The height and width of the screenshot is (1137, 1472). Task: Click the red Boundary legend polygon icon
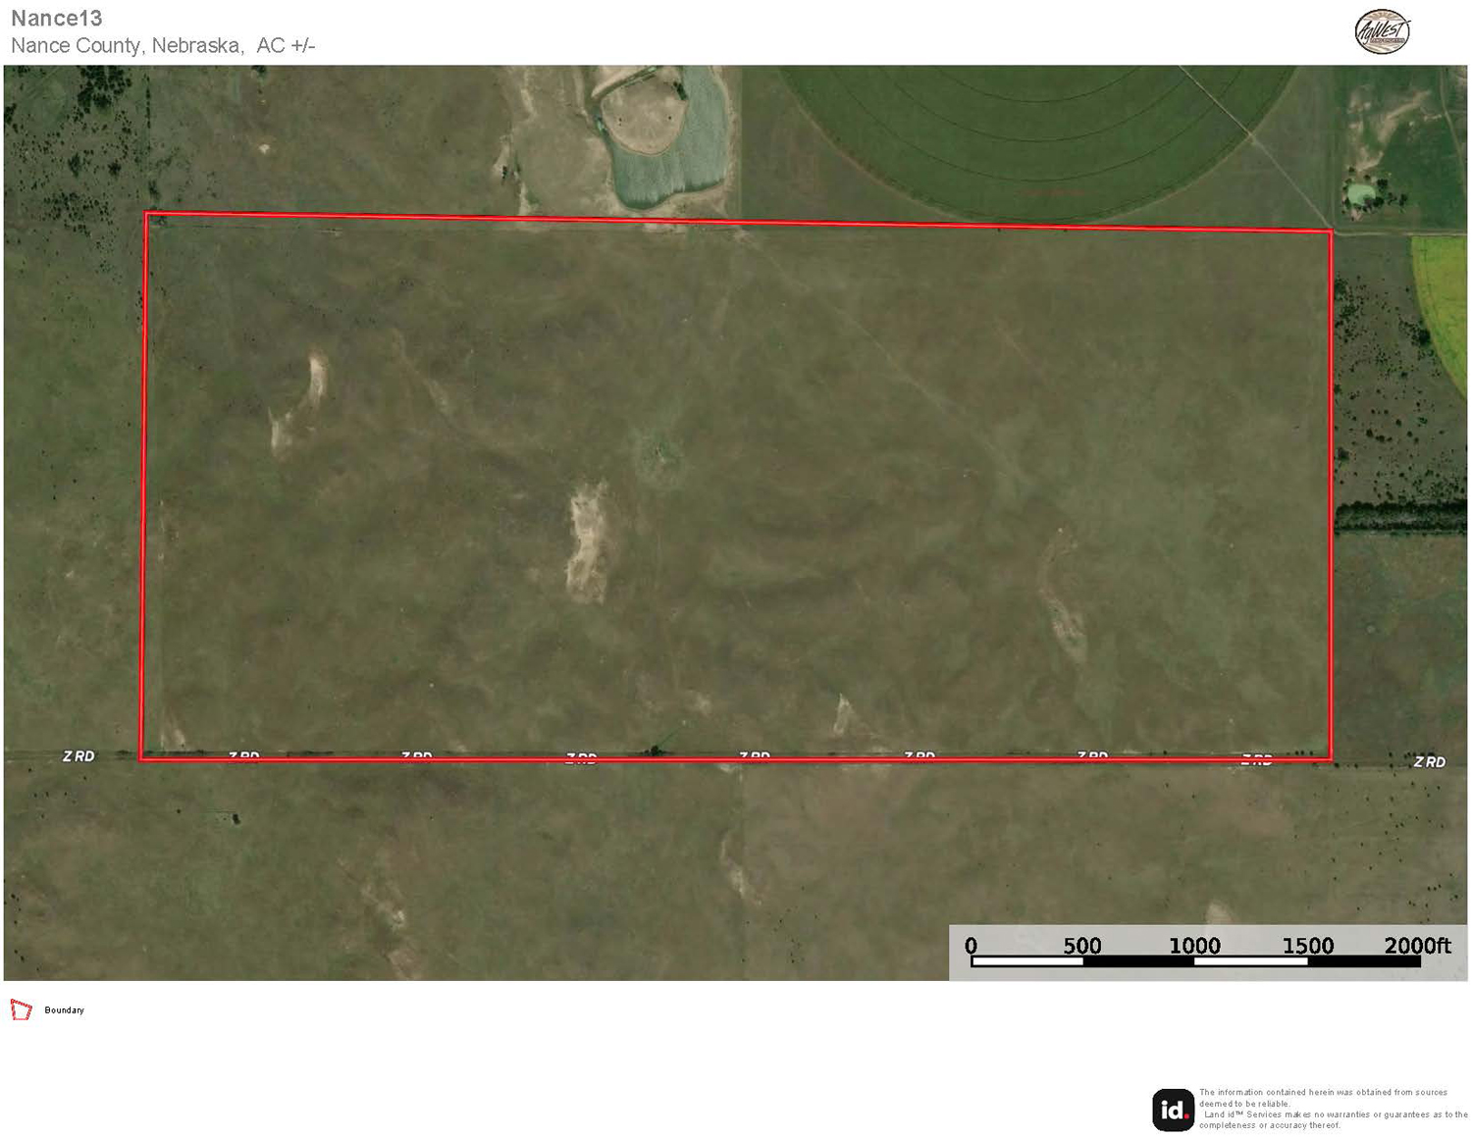point(21,1009)
